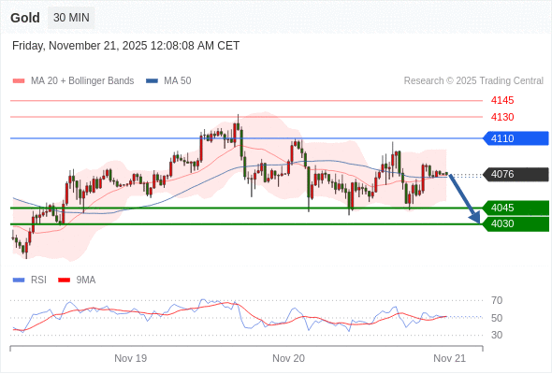Click the blue MA 50 legend swatch
Screen dimensions: 552x374
coord(152,81)
